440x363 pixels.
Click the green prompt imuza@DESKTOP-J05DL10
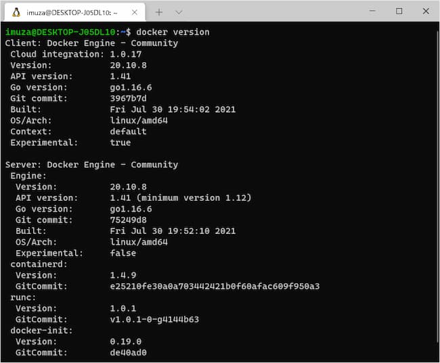click(x=60, y=32)
